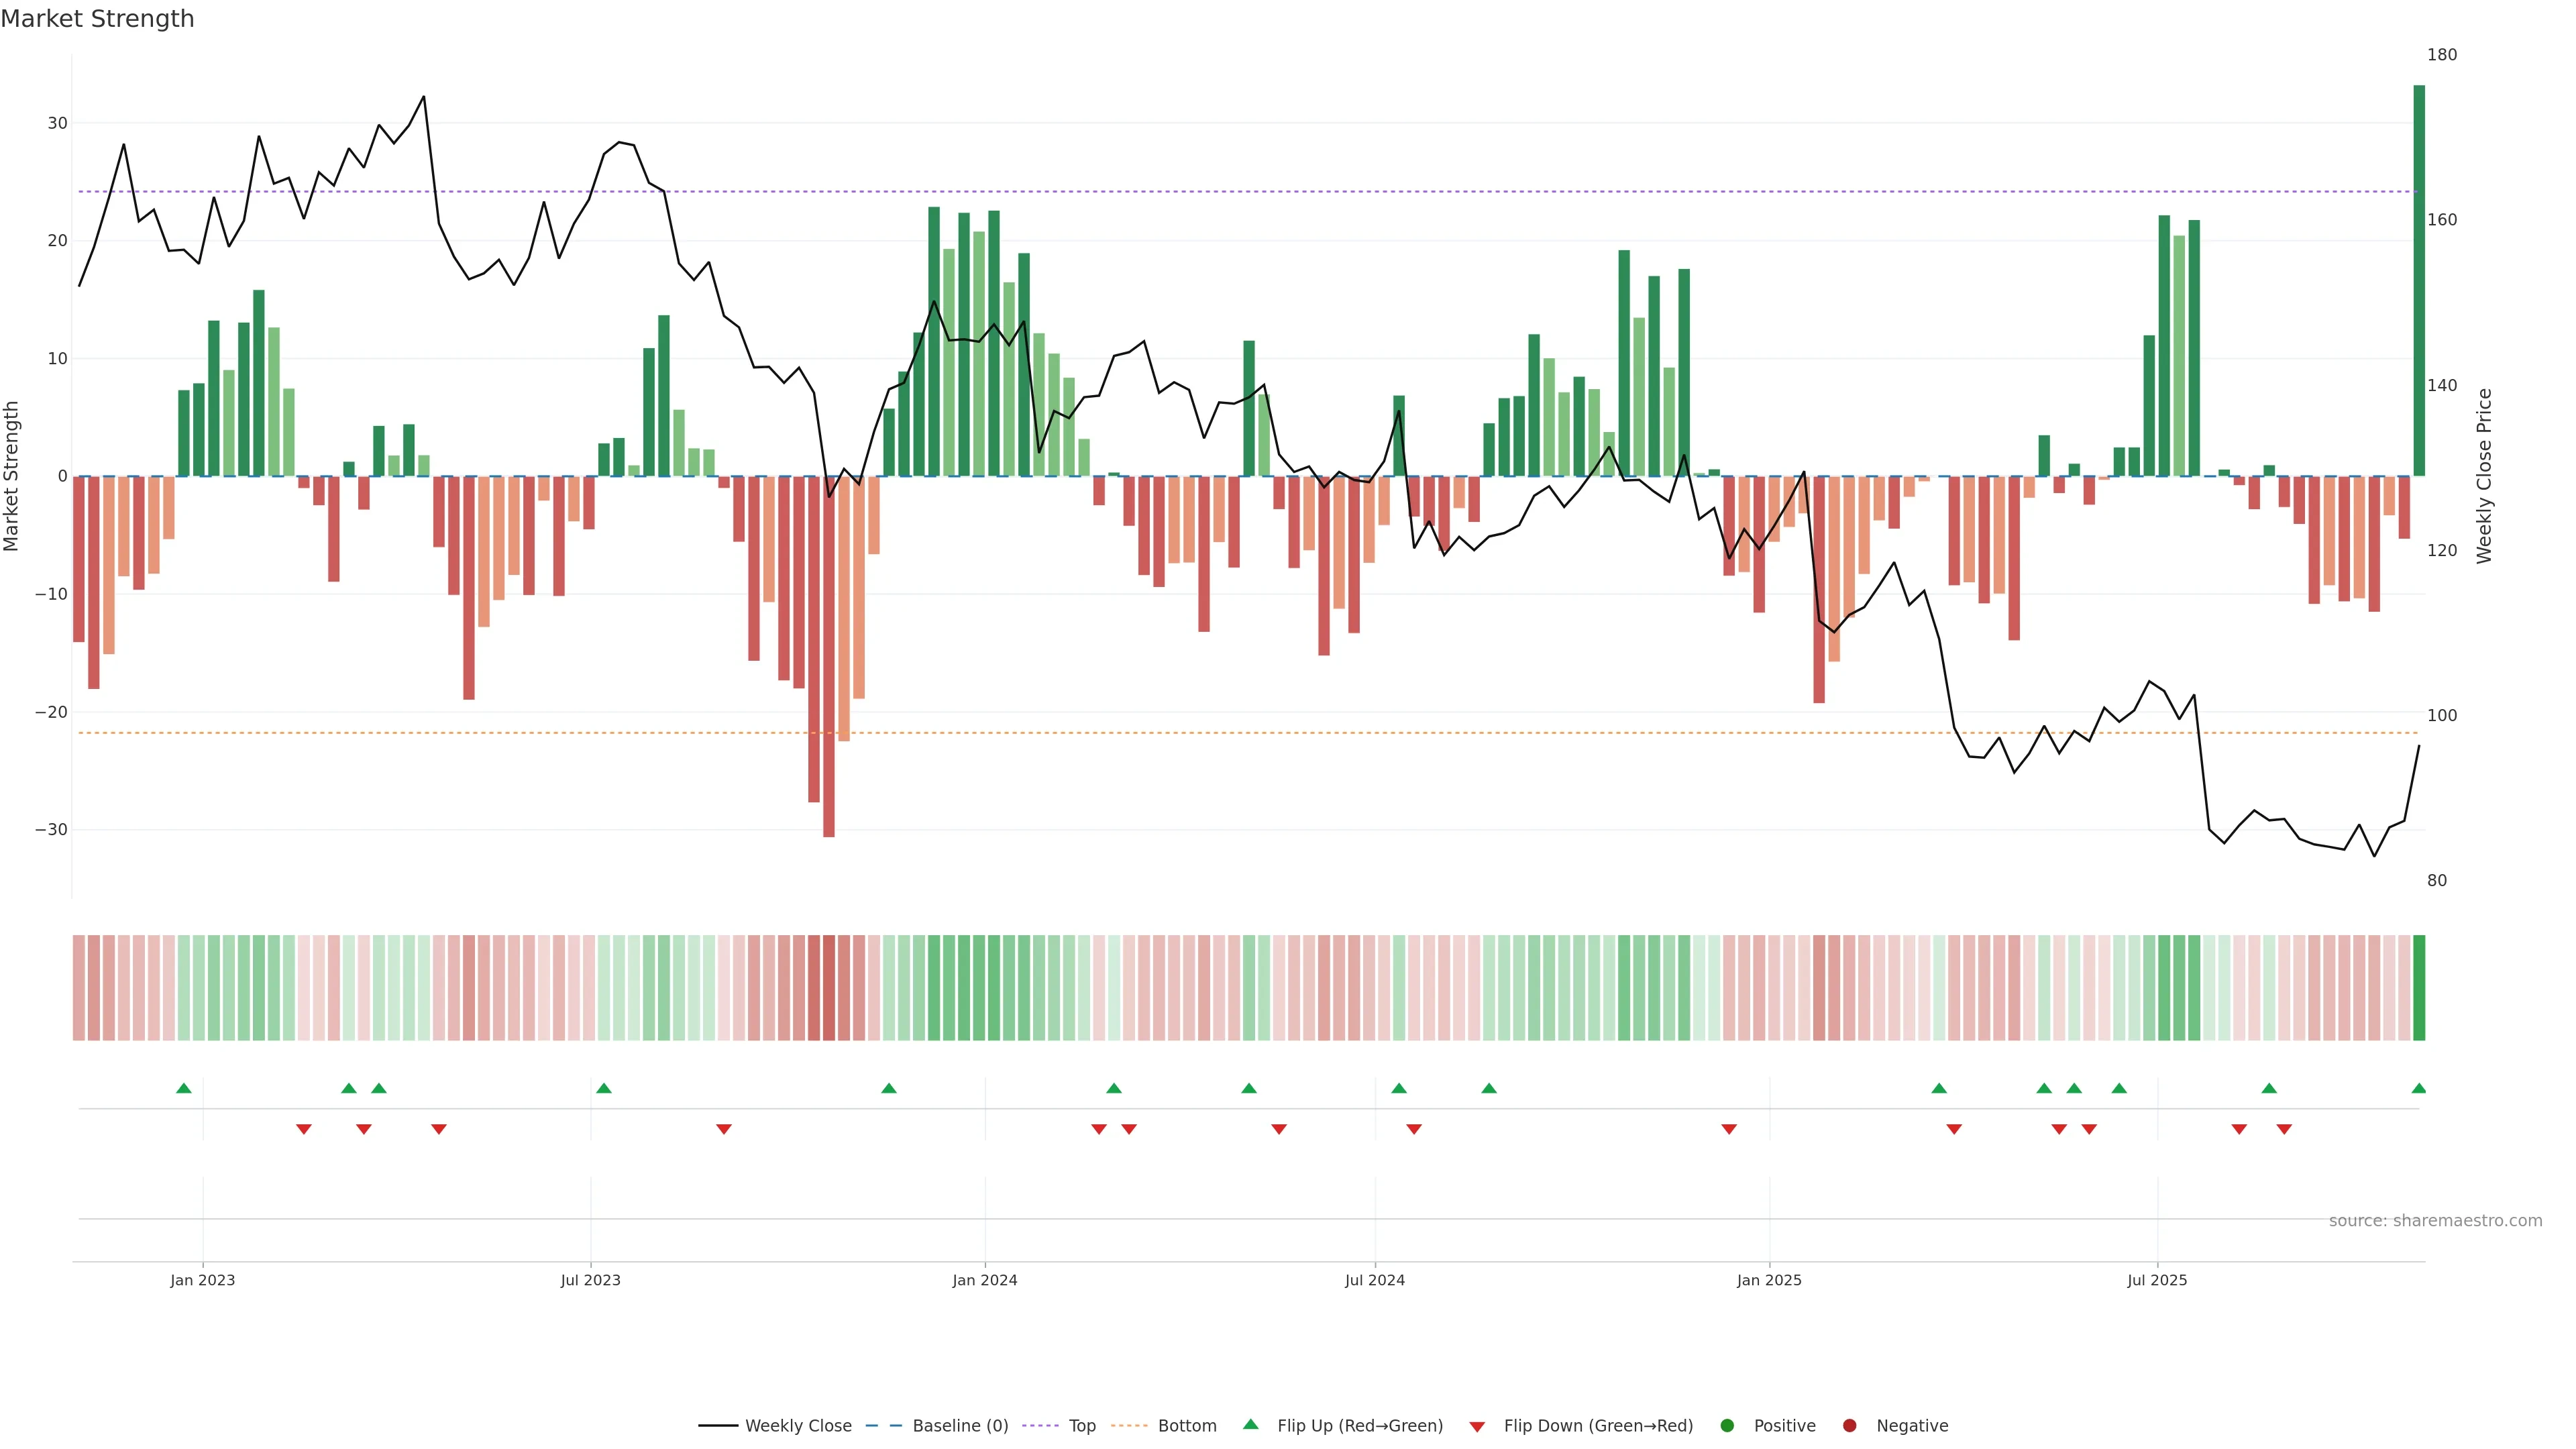Click the leftmost green flip-up triangle marker
Viewport: 2576px width, 1449px height.
tap(184, 1088)
